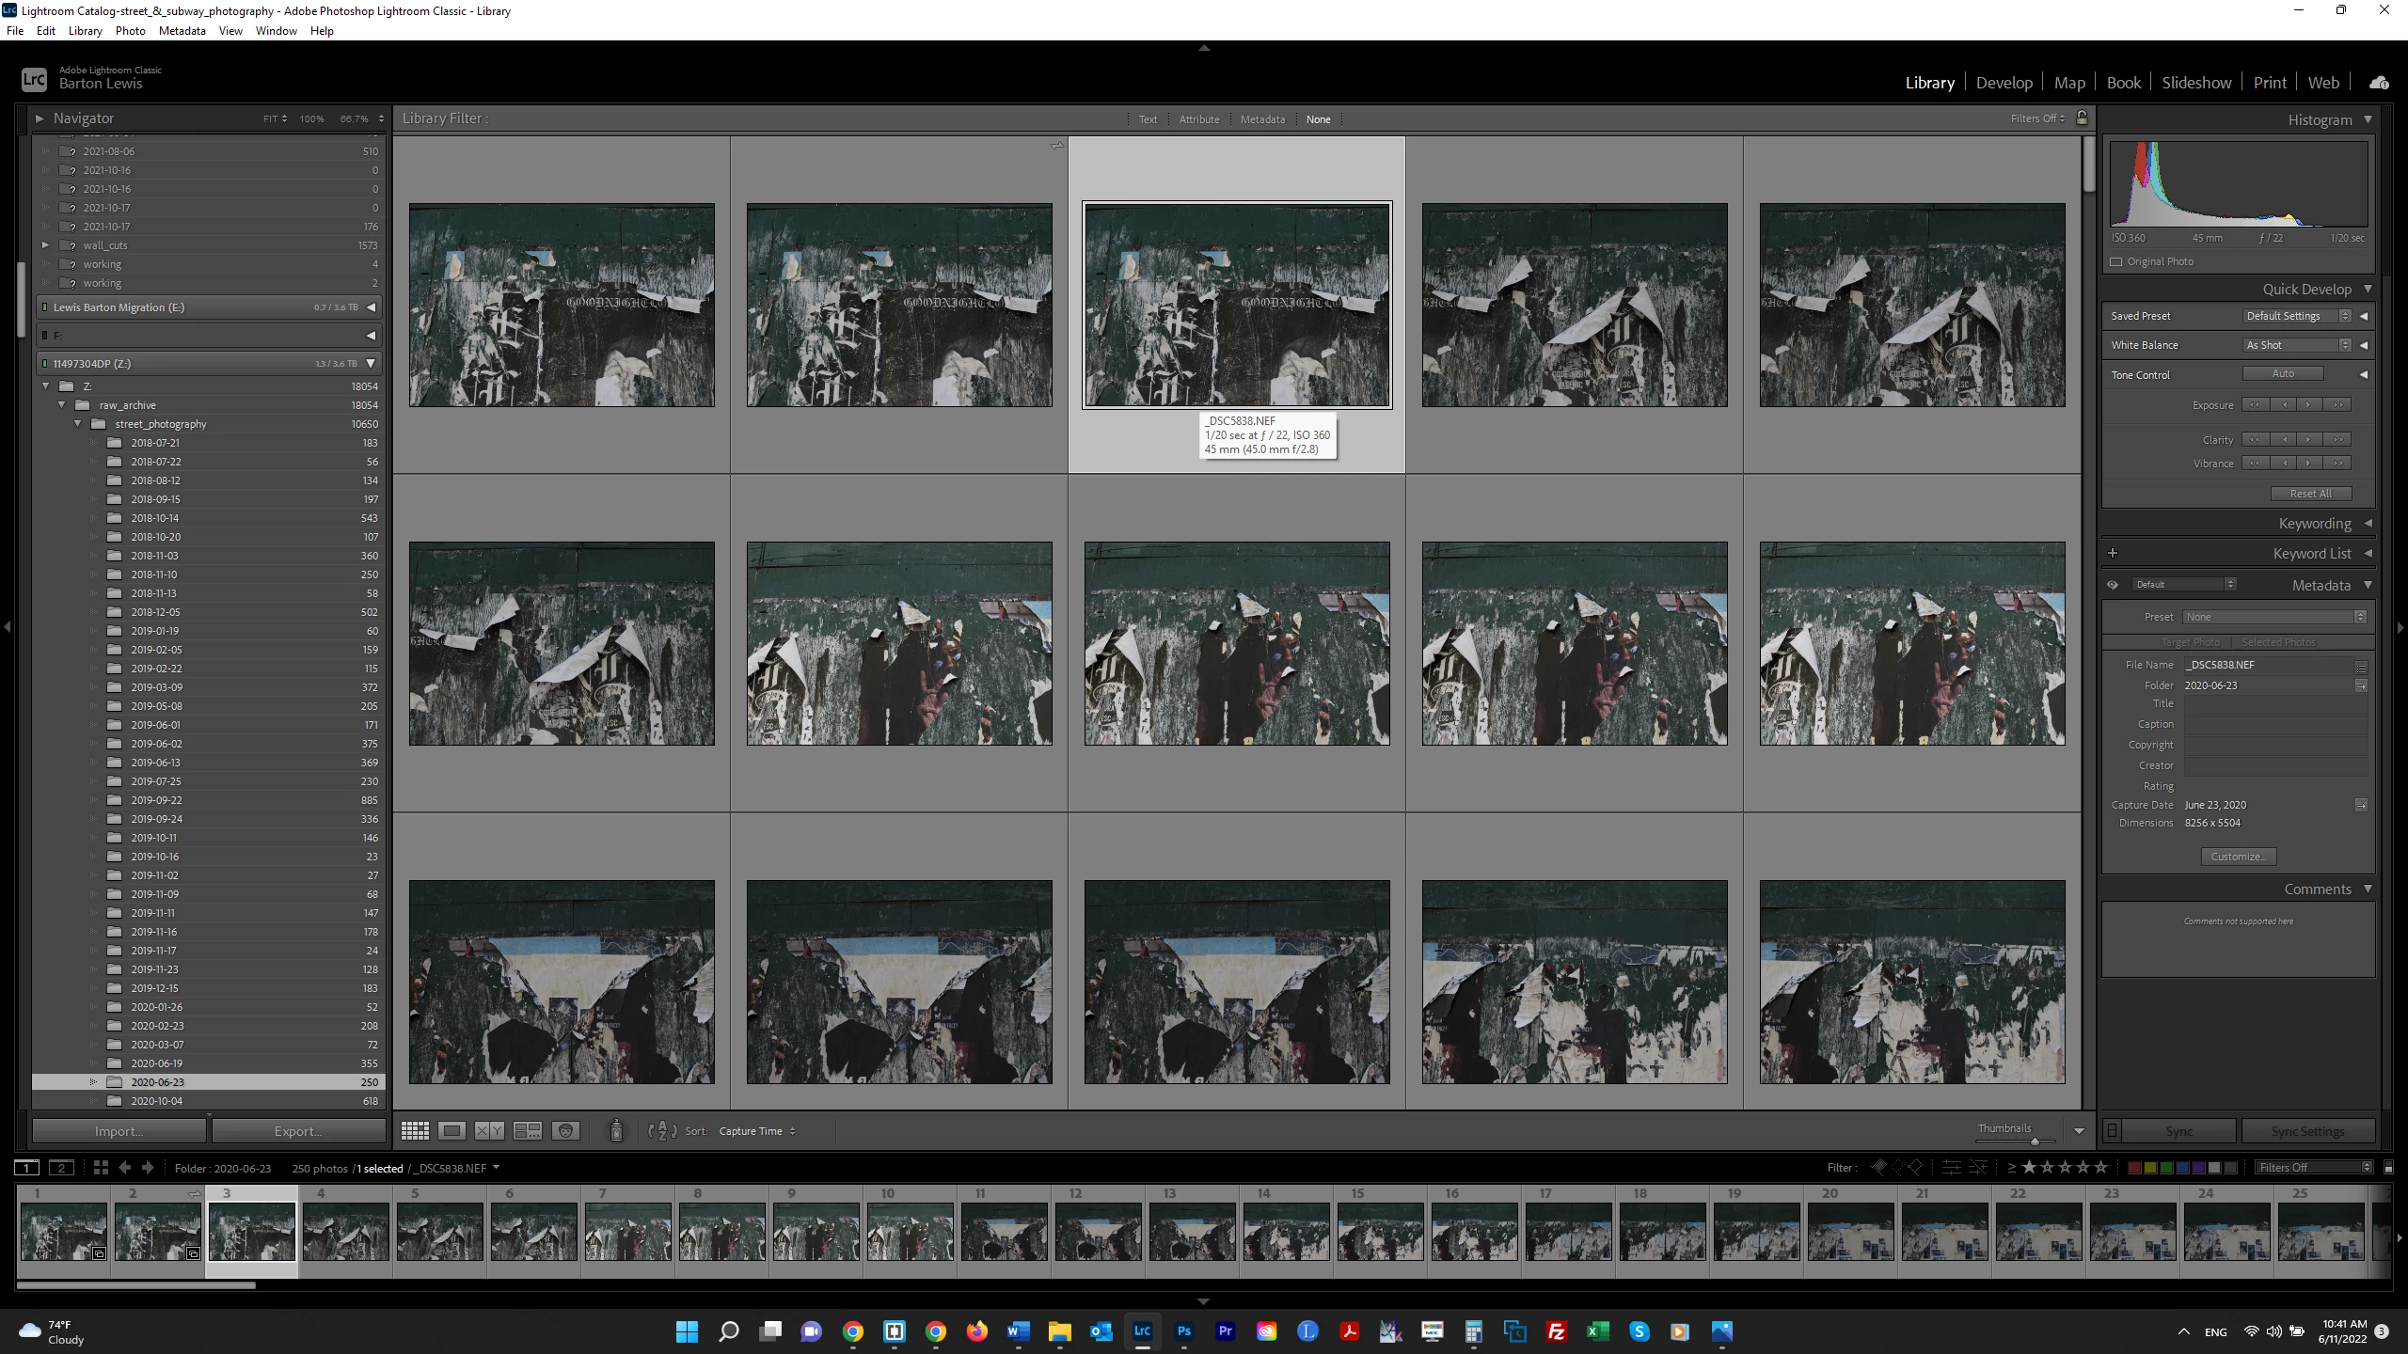
Task: Toggle Metadata panel eye visibility icon
Action: click(2113, 585)
